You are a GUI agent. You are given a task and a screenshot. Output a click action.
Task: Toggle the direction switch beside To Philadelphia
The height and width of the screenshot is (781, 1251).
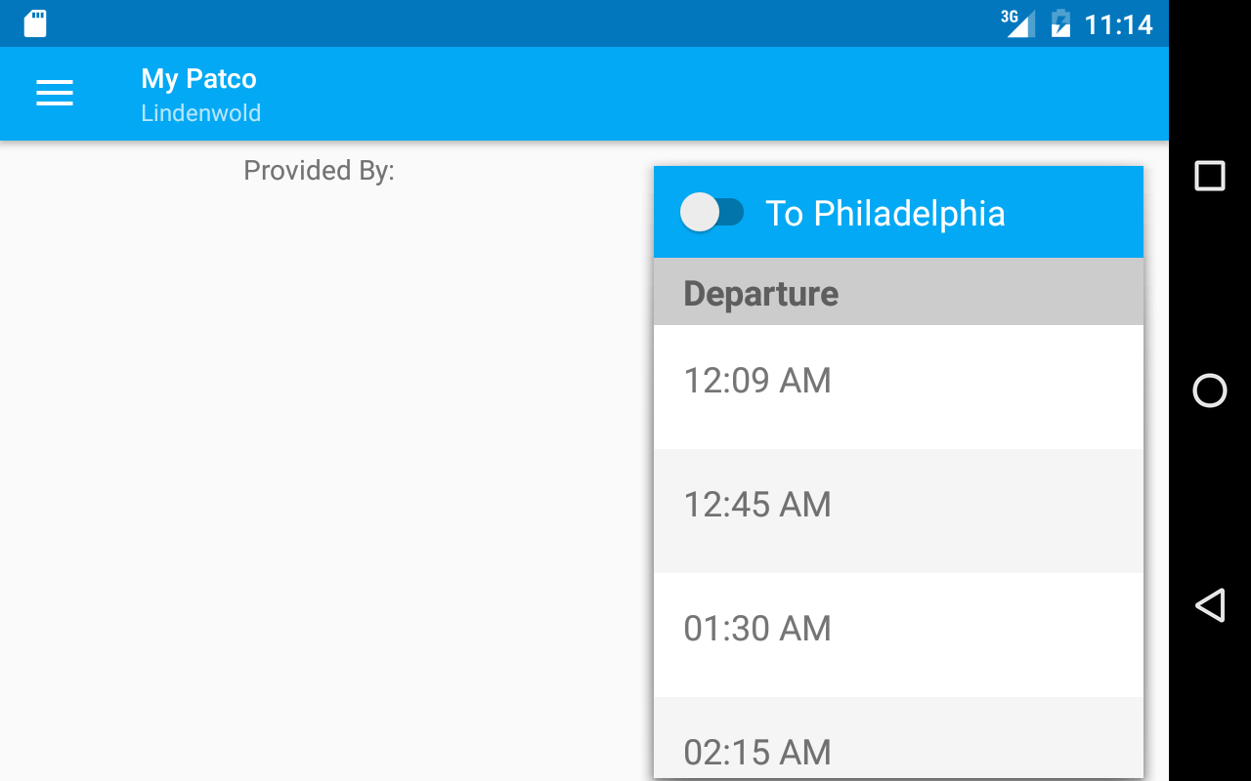click(712, 213)
